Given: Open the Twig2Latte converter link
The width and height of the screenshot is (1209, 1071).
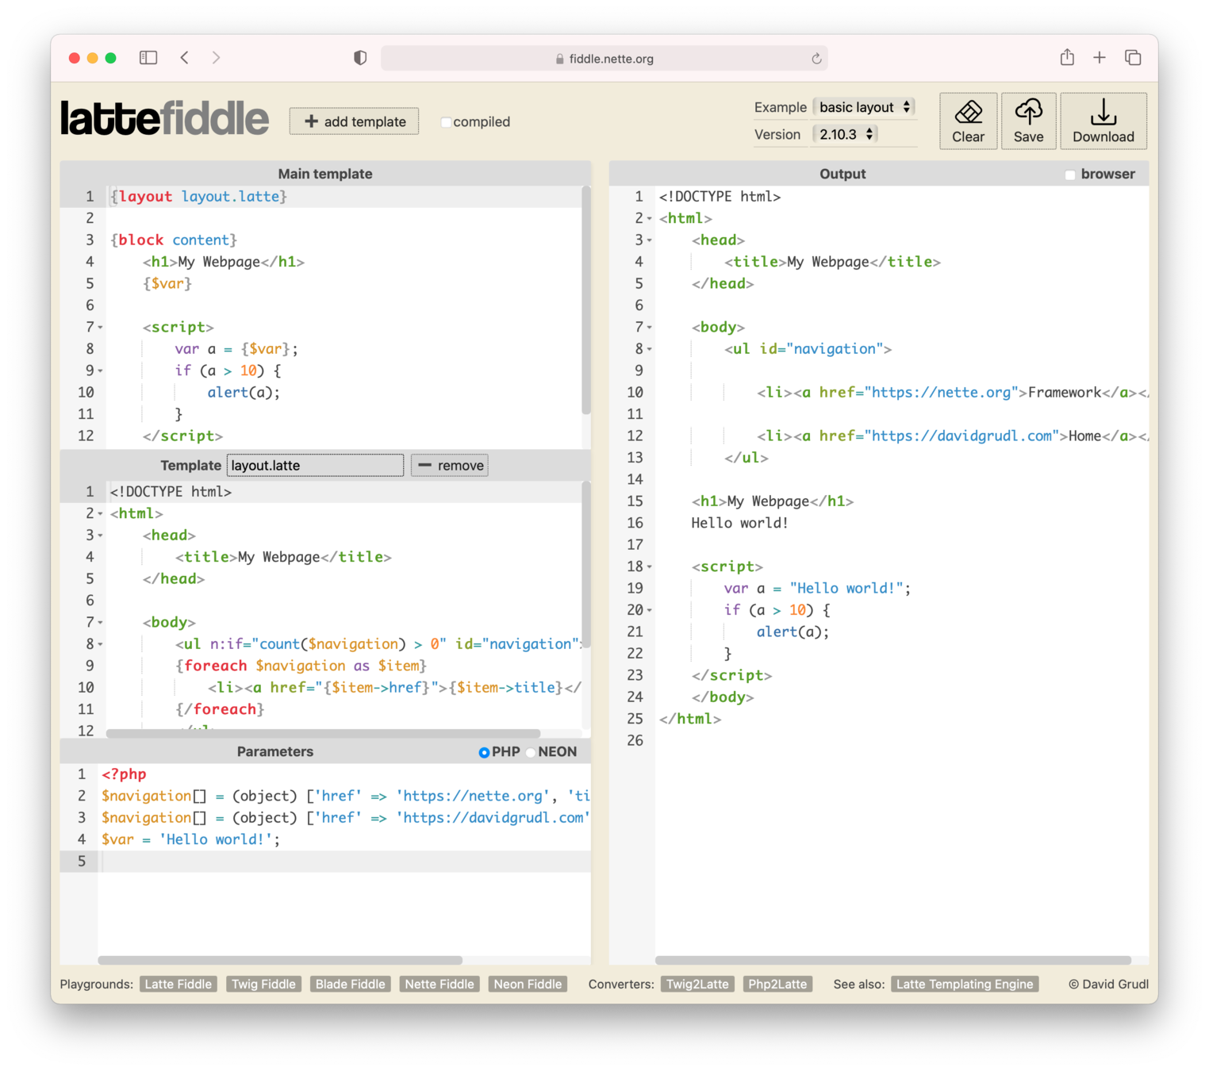Looking at the screenshot, I should pyautogui.click(x=697, y=984).
